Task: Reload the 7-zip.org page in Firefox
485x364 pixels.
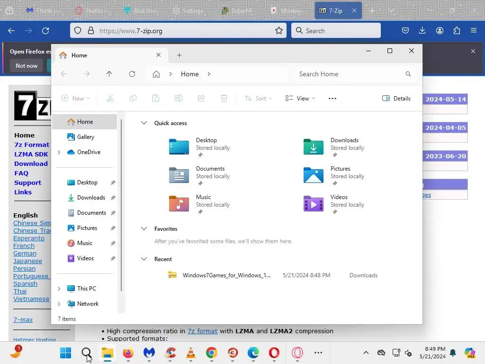Action: pyautogui.click(x=45, y=31)
